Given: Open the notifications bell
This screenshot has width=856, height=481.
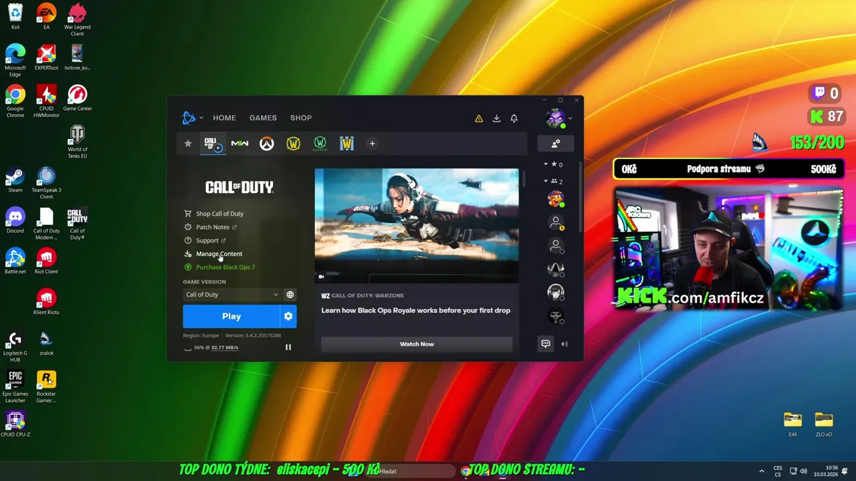Looking at the screenshot, I should pyautogui.click(x=514, y=118).
